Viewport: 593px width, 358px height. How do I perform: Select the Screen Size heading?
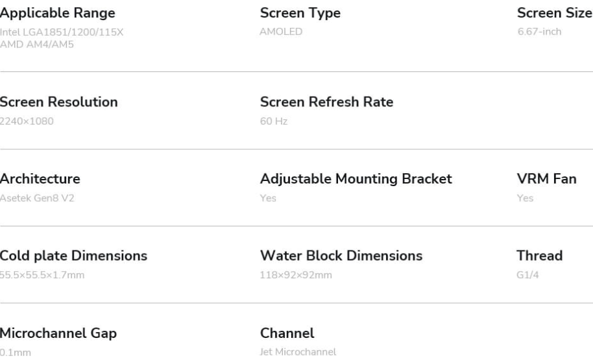[555, 13]
